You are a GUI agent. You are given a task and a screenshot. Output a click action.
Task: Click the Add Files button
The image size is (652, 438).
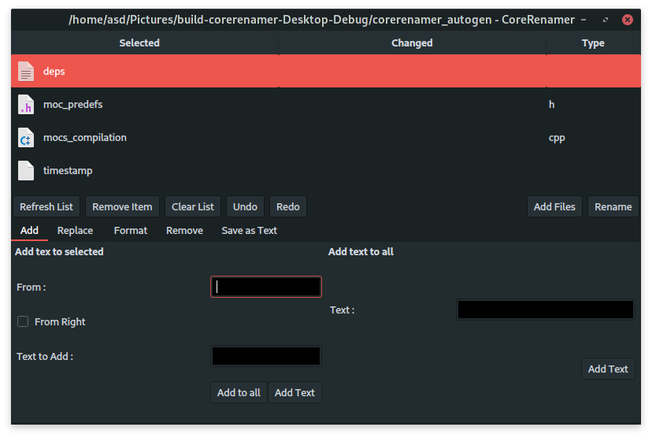[x=554, y=206]
